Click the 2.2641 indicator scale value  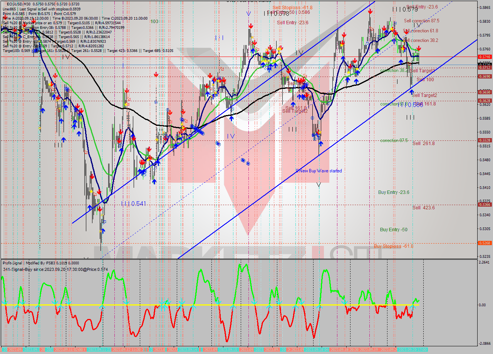485,262
